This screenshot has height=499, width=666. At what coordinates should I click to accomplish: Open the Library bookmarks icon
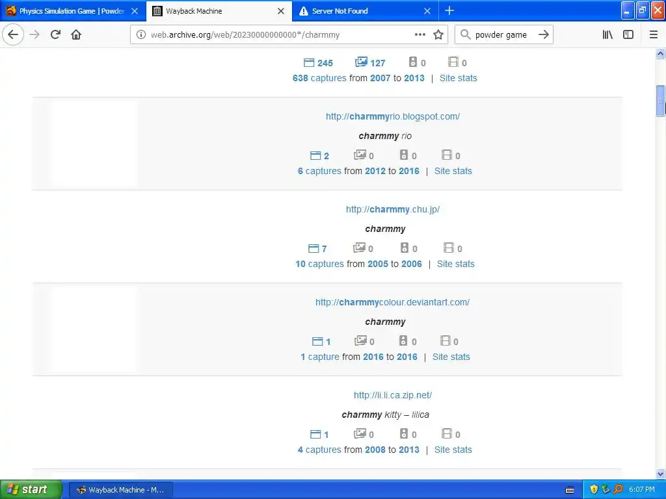point(607,35)
